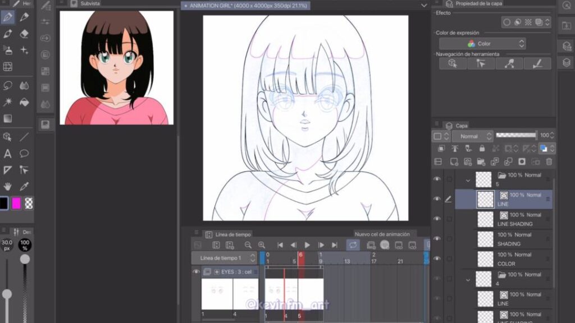Viewport: 575px width, 323px height.
Task: Select the Hand move tool
Action: (8, 186)
